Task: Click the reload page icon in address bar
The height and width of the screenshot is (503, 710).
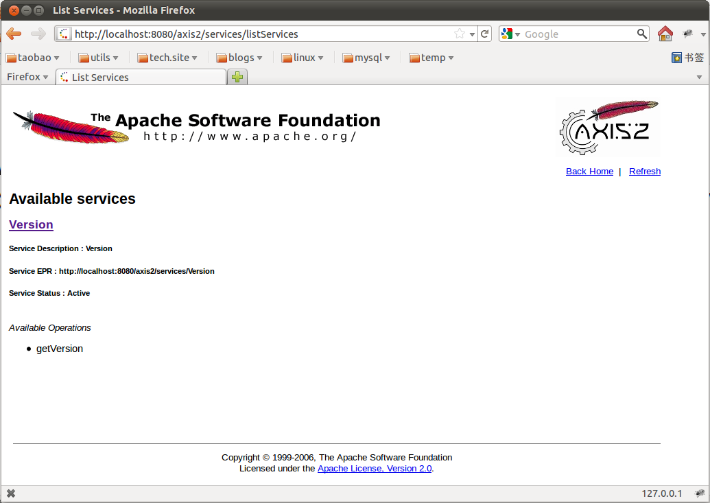Action: (485, 34)
